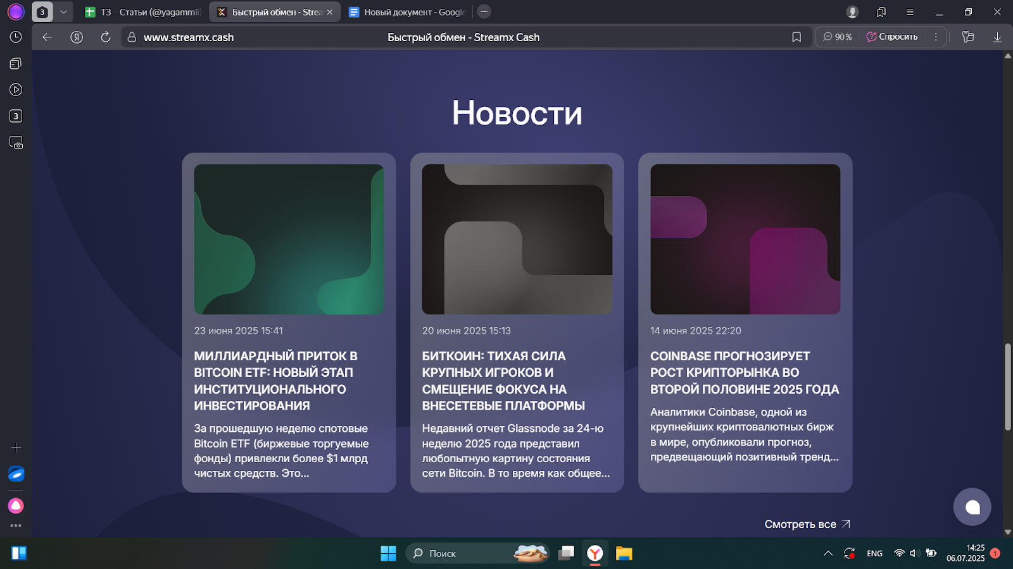
Task: Click the Спросить assistant button
Action: 892,37
